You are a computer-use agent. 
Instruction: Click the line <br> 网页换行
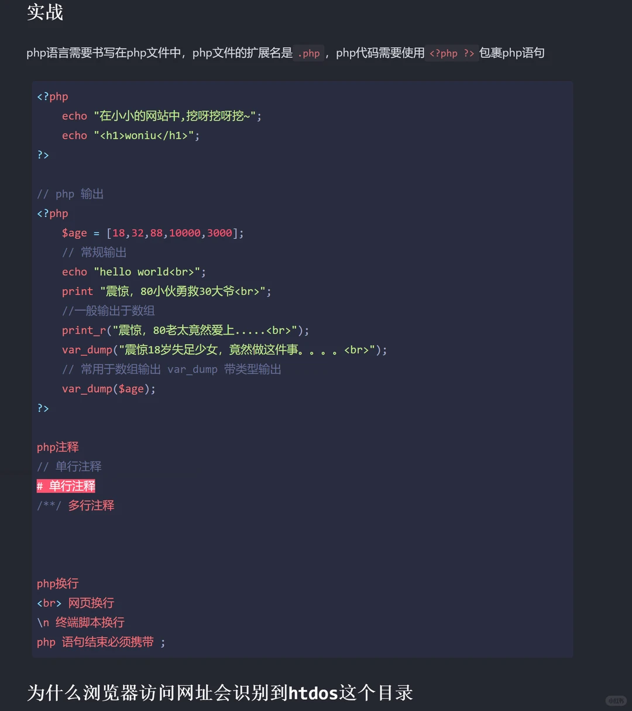pos(75,603)
